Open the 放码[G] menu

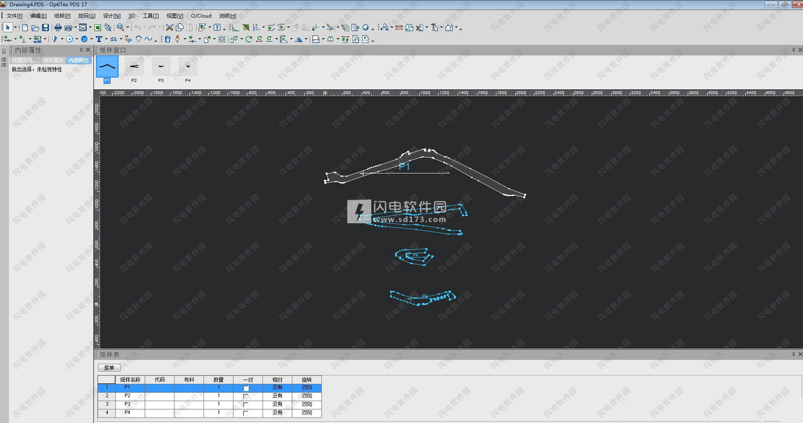[87, 16]
